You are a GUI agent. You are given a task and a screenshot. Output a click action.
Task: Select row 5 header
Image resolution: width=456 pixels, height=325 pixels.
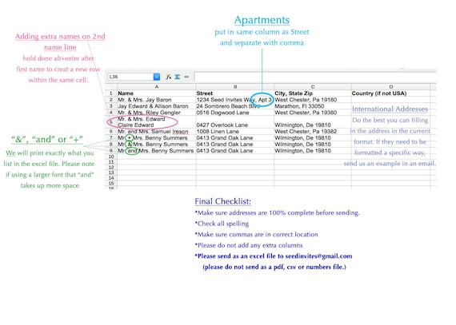111,122
